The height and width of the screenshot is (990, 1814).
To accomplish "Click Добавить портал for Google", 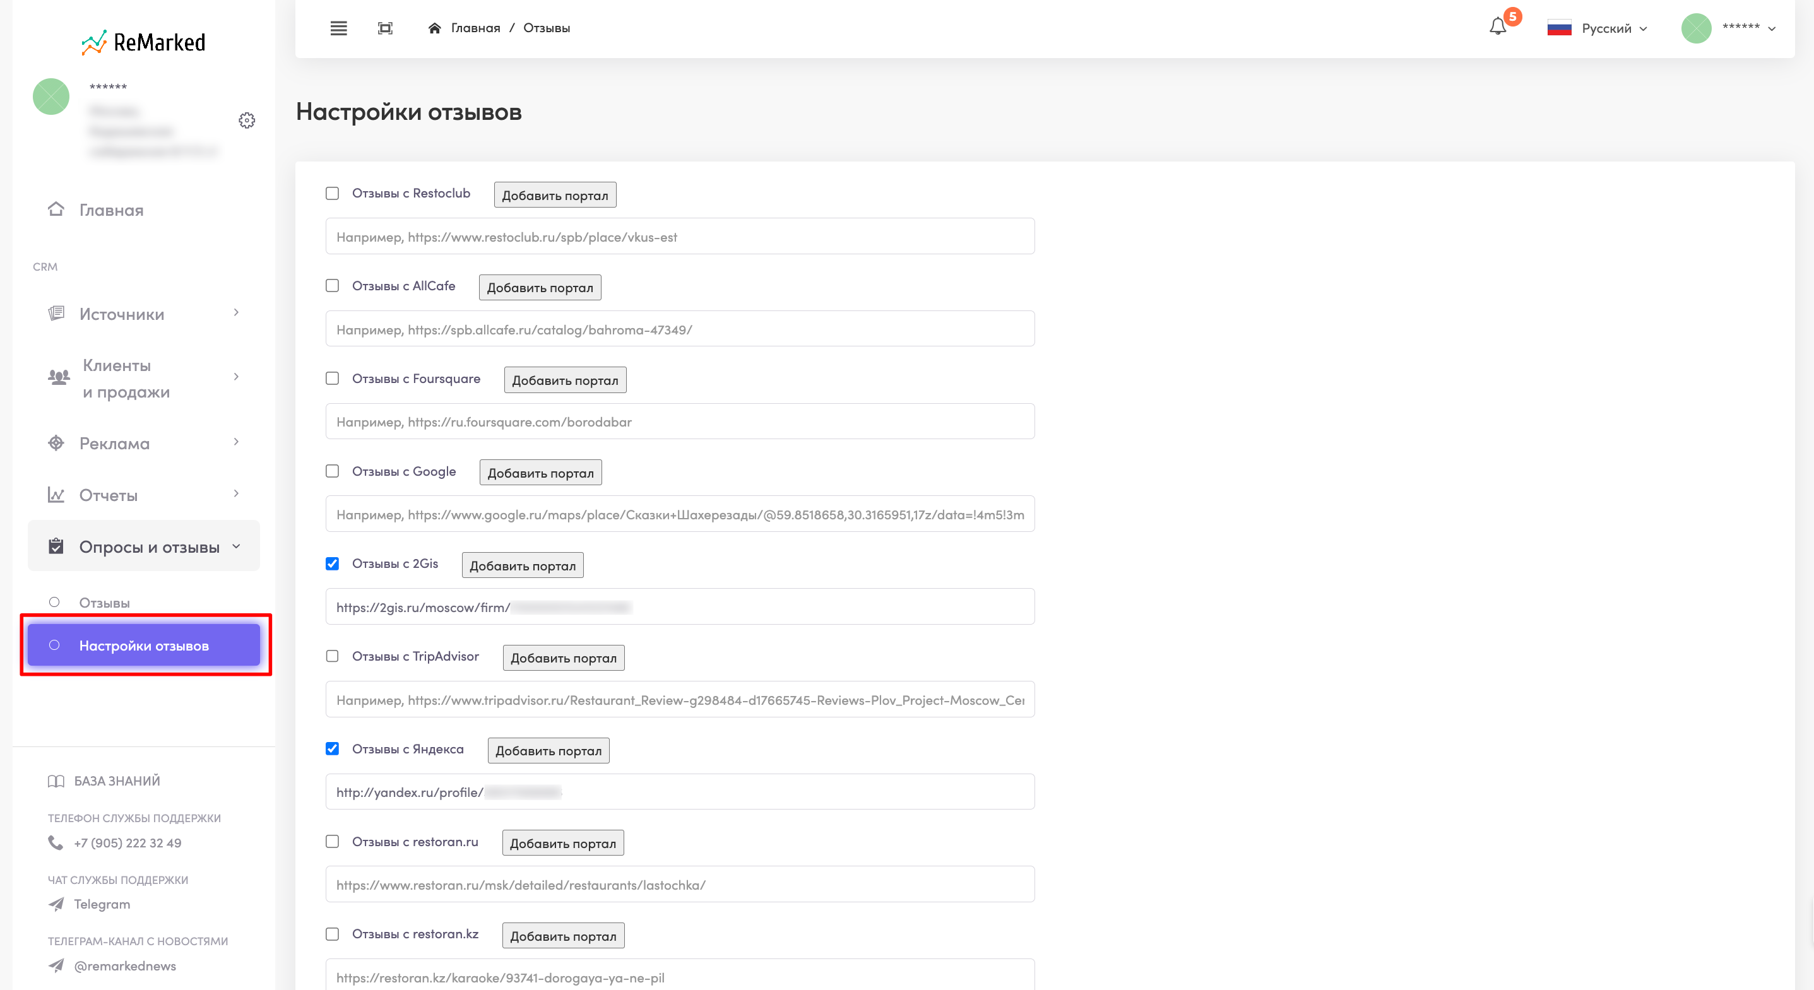I will pyautogui.click(x=541, y=473).
